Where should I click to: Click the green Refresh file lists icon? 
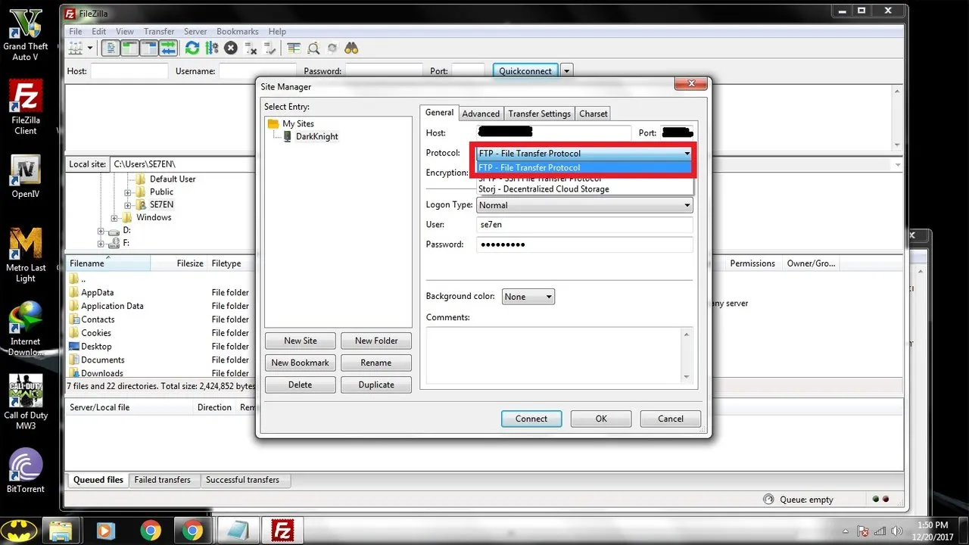pyautogui.click(x=192, y=48)
